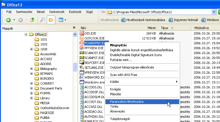Select the ACCDDS.DLL file icon
The height and width of the screenshot is (122, 220).
(x=82, y=87)
